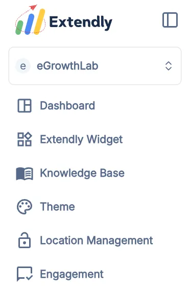Click the yellow bar in the Extendly logo

click(x=40, y=21)
